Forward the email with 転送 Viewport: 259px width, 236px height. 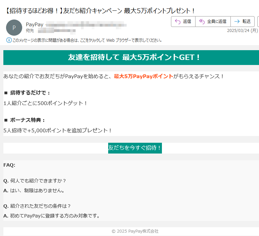pyautogui.click(x=242, y=22)
